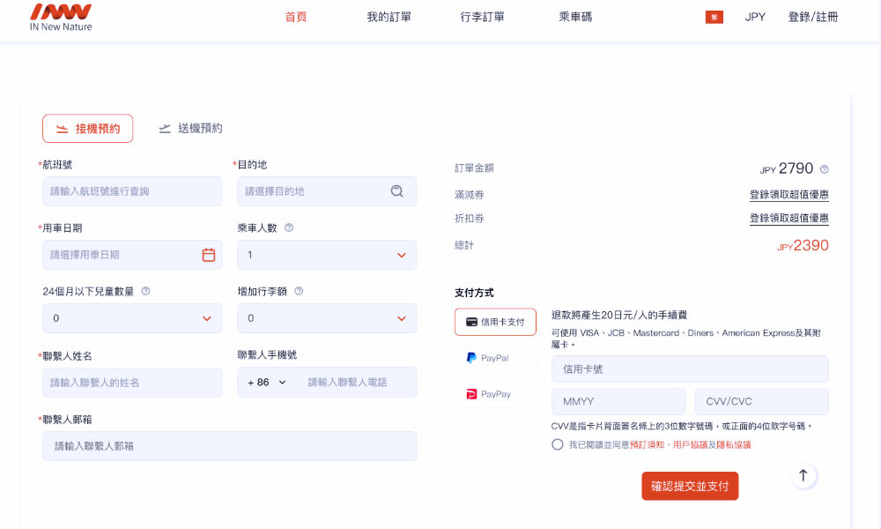Select PayPal payment method
The width and height of the screenshot is (881, 529).
coord(495,358)
